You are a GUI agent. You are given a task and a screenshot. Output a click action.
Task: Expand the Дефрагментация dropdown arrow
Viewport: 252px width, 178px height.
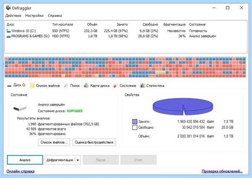(x=78, y=160)
